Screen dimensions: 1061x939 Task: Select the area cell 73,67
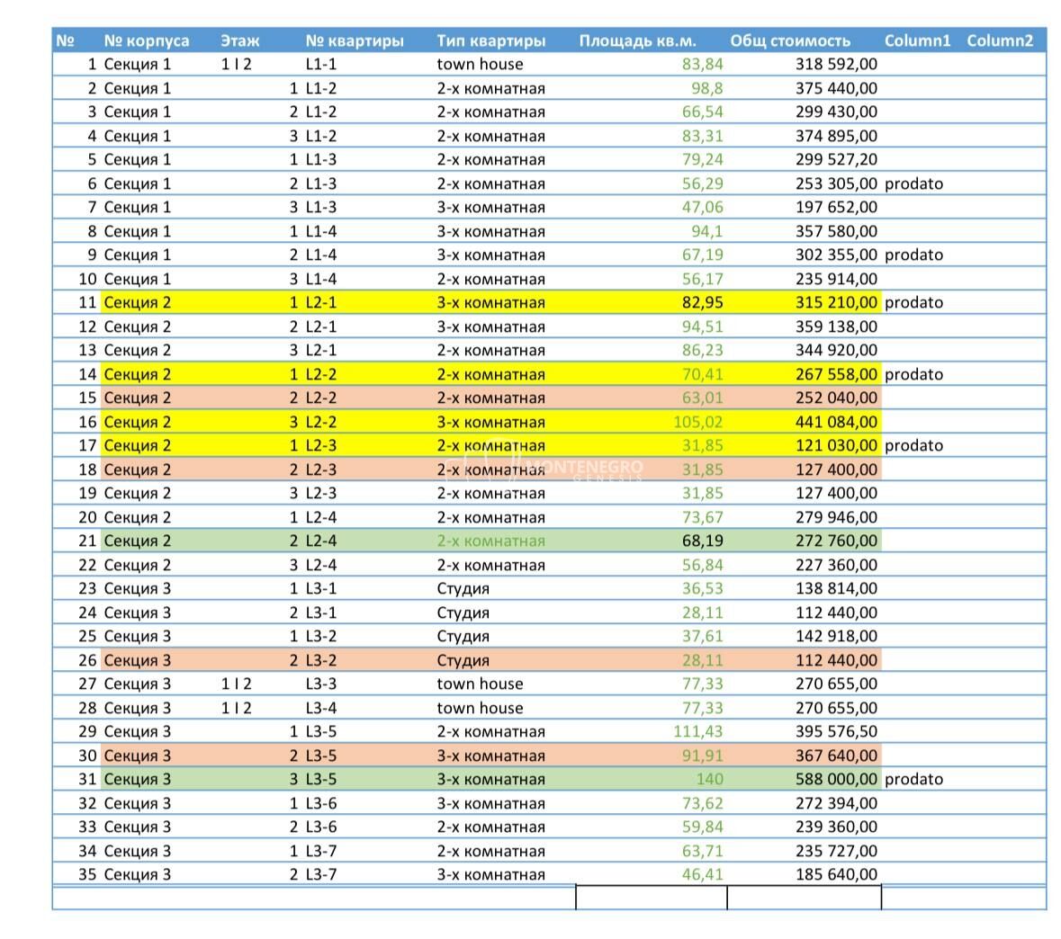(x=702, y=517)
